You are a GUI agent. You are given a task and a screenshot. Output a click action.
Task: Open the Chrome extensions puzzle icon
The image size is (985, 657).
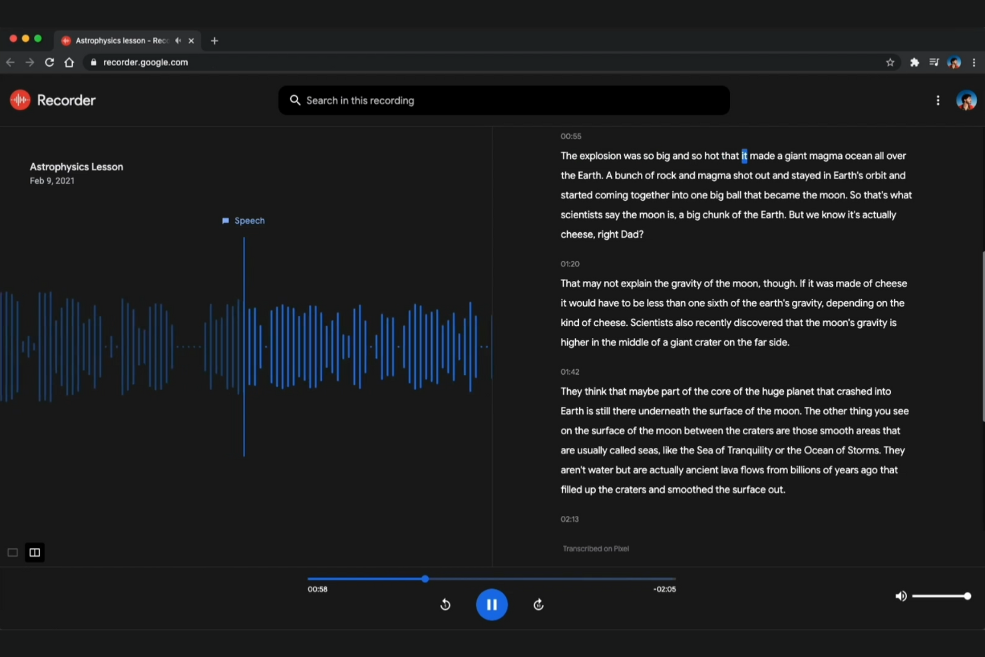pos(914,62)
